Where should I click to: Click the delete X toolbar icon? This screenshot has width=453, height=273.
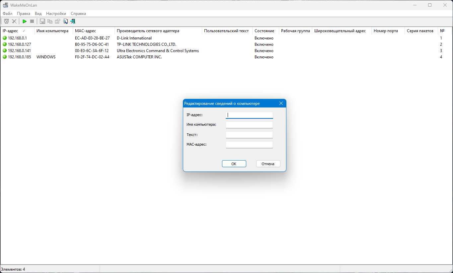[14, 21]
